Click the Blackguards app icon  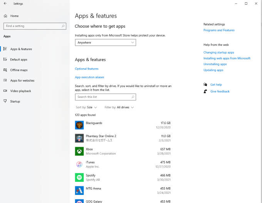[79, 125]
